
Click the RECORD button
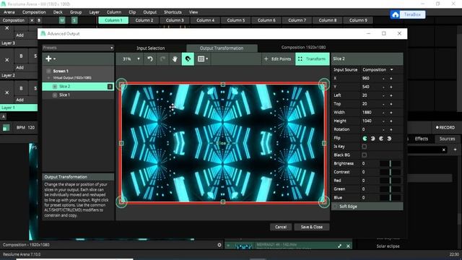tap(445, 128)
